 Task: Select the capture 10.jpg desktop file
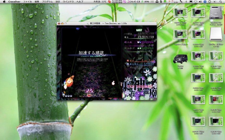pyautogui.click(x=198, y=121)
